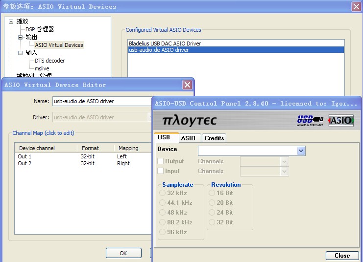Click the USB logo in Ploytec panel
The height and width of the screenshot is (262, 363).
pyautogui.click(x=310, y=121)
